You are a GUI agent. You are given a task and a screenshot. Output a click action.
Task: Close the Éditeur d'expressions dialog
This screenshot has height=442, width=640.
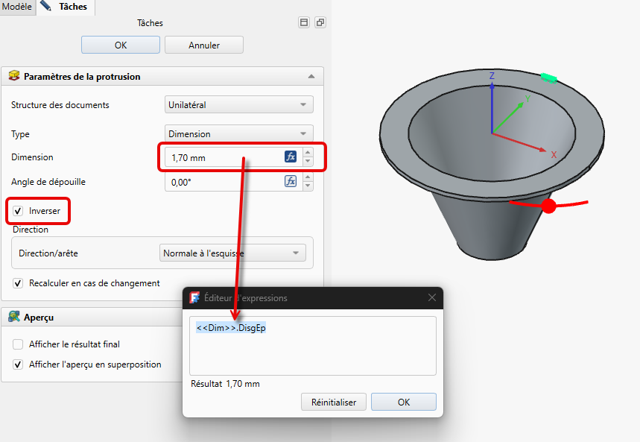pyautogui.click(x=431, y=297)
